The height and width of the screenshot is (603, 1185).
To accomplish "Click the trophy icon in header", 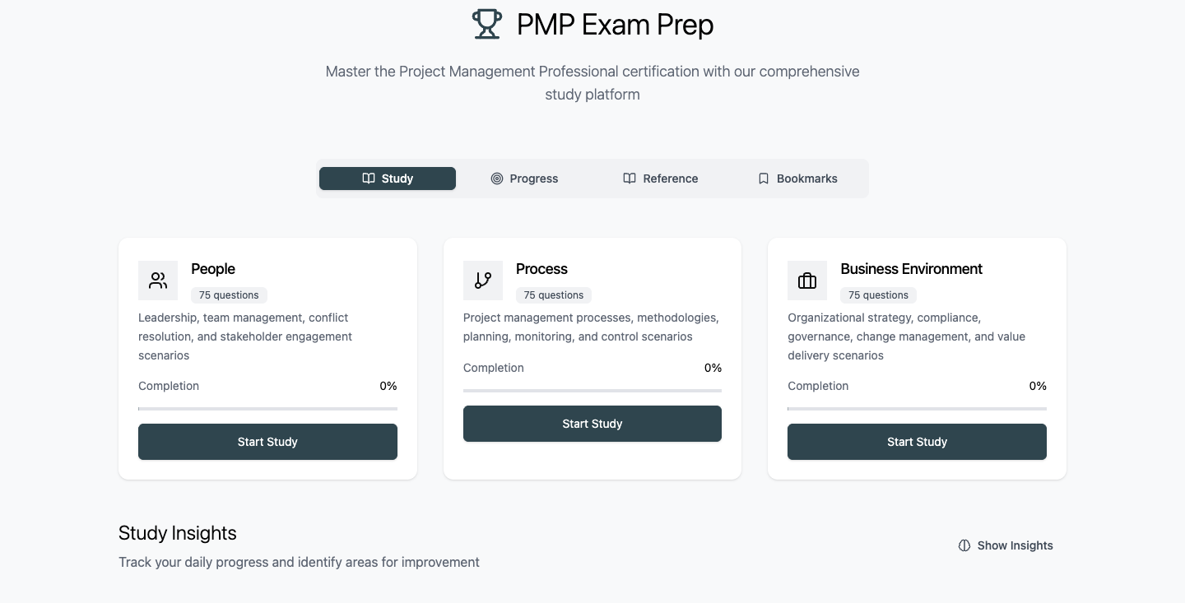I will coord(486,24).
